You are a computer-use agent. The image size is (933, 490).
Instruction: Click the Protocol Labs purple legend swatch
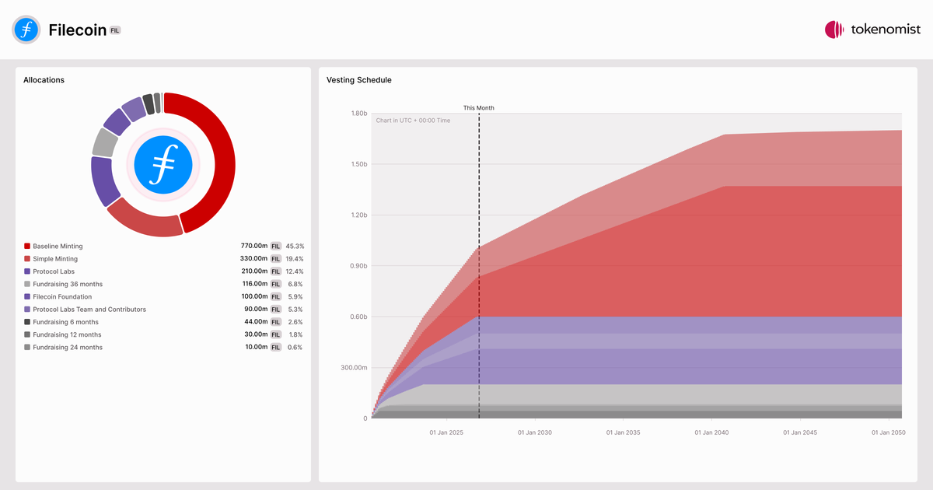tap(27, 271)
